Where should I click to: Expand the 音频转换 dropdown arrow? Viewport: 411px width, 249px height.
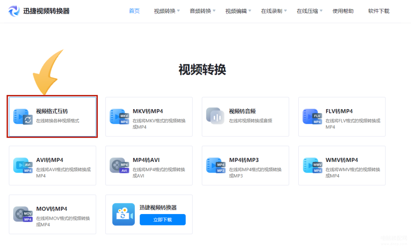coord(214,11)
